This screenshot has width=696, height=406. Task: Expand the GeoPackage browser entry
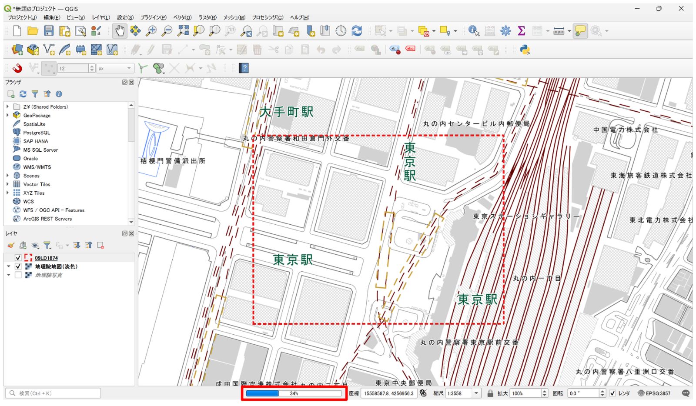click(7, 115)
